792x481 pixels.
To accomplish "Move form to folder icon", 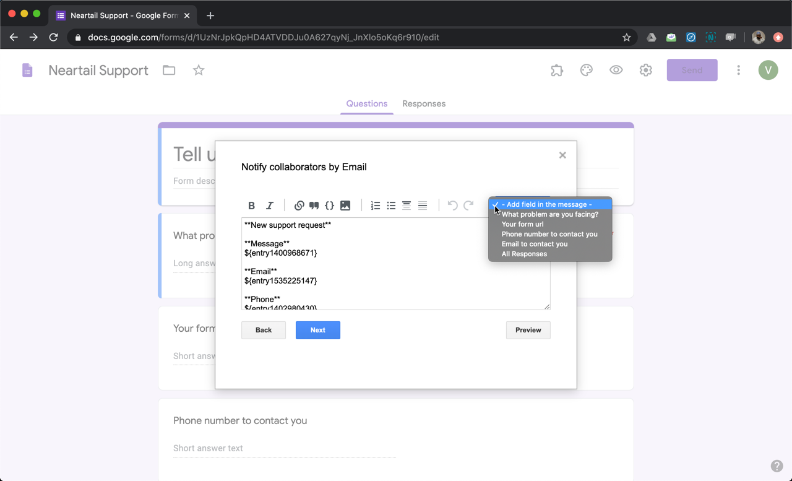I will click(x=169, y=71).
